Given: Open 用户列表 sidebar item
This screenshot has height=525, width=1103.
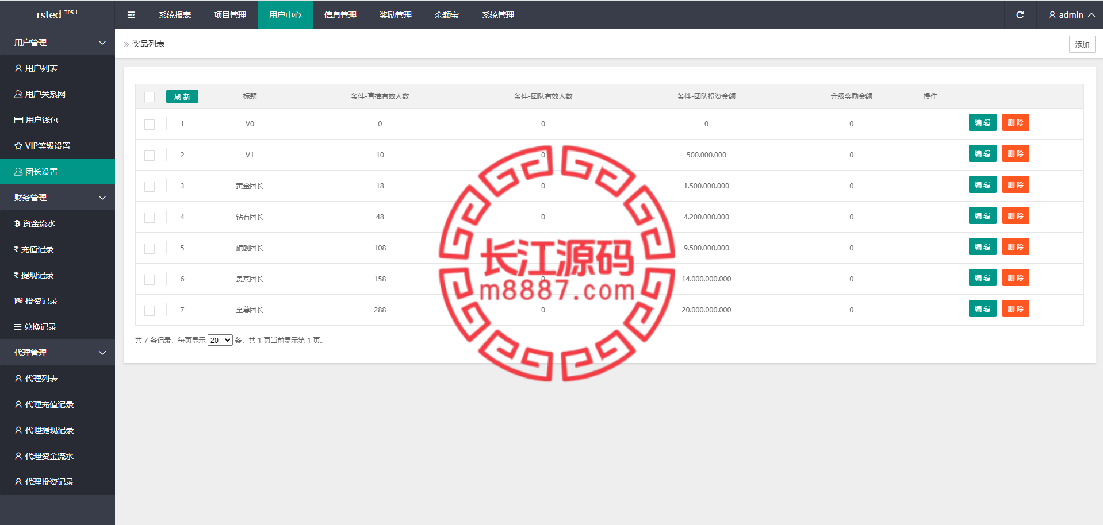Looking at the screenshot, I should point(58,68).
